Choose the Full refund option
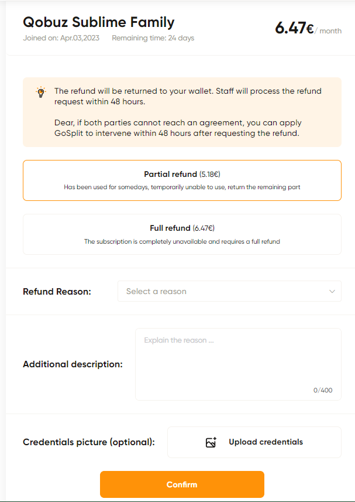The image size is (355, 502). tap(182, 234)
